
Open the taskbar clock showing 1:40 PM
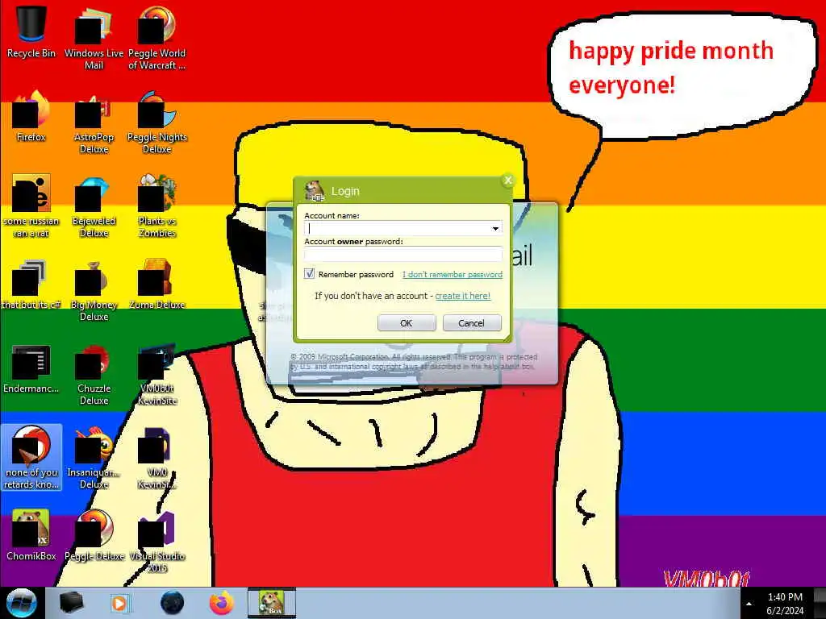tap(785, 604)
